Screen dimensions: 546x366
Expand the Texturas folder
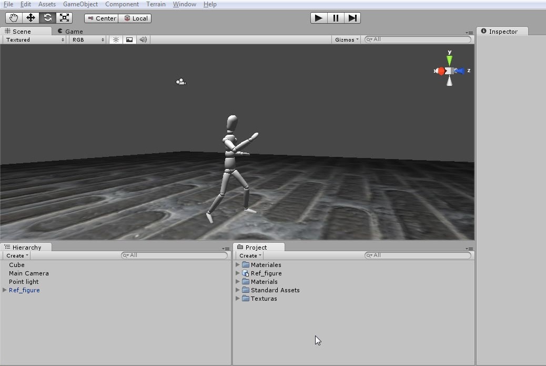[237, 299]
